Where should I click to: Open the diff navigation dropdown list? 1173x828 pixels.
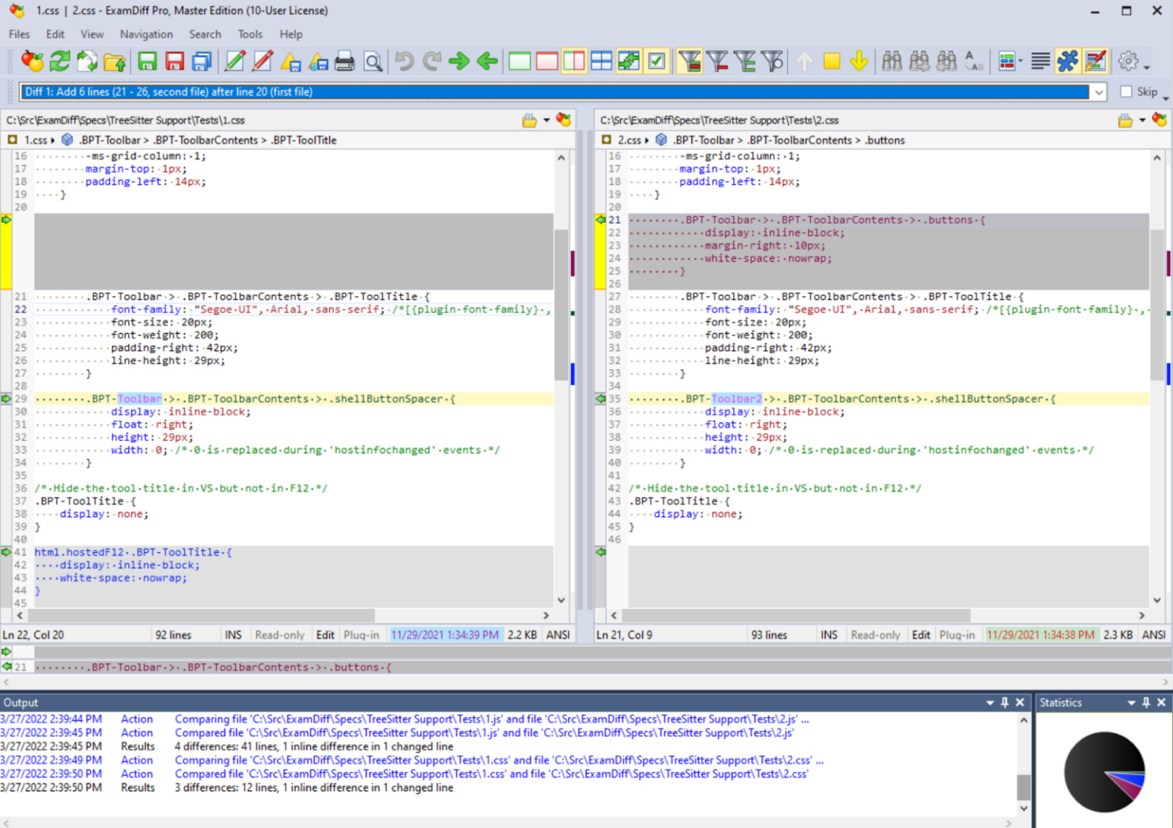(1100, 91)
